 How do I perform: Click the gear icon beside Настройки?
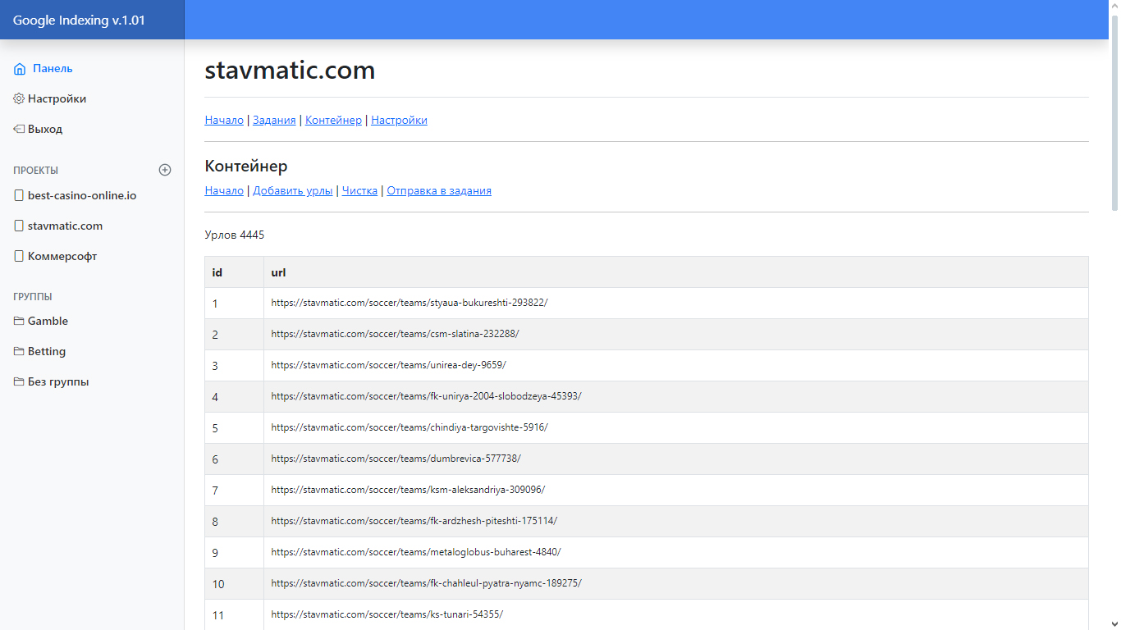(x=19, y=98)
